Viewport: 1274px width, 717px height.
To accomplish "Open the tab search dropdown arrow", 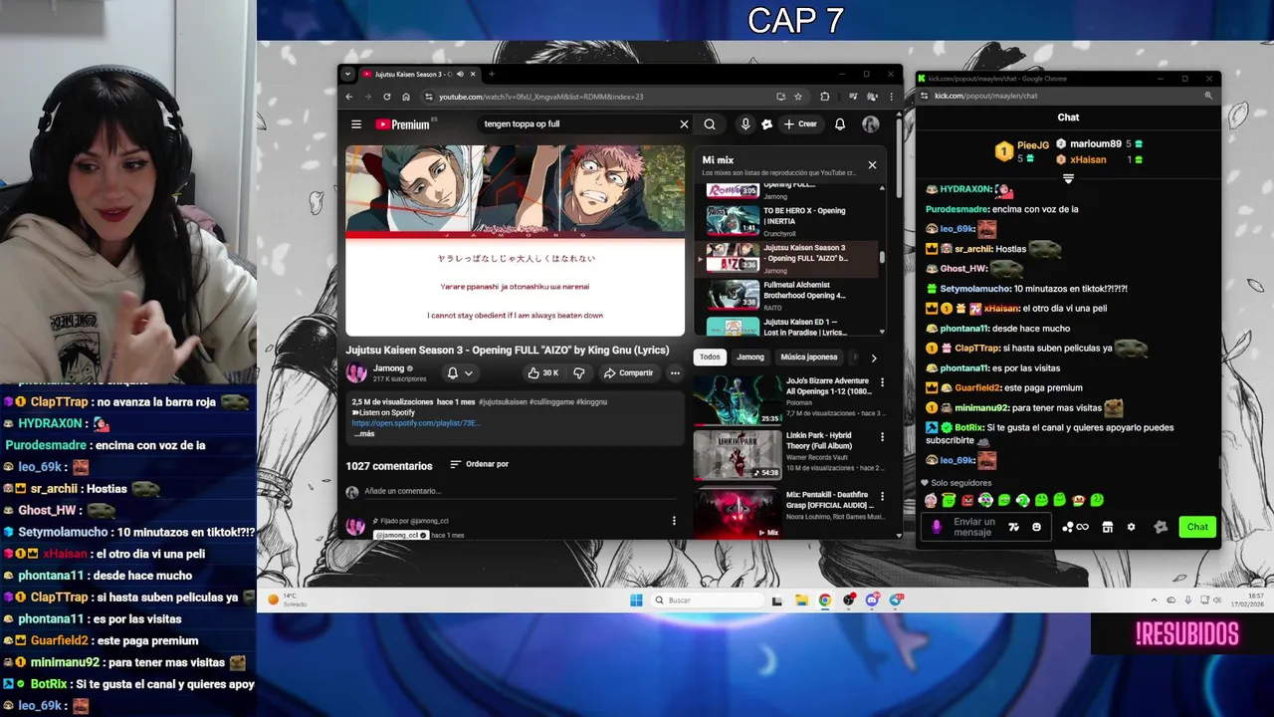I will tap(347, 74).
